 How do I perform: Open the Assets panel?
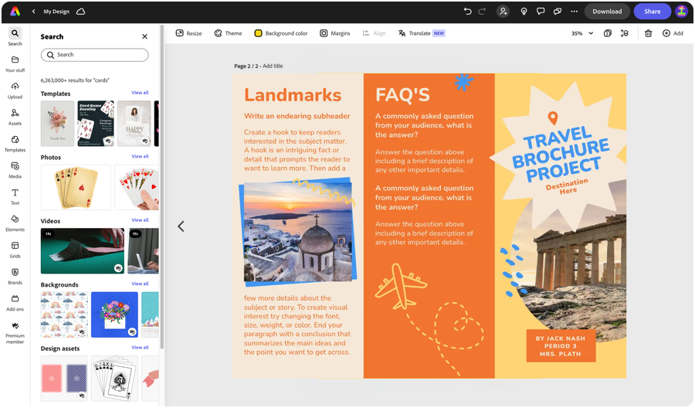(x=15, y=117)
